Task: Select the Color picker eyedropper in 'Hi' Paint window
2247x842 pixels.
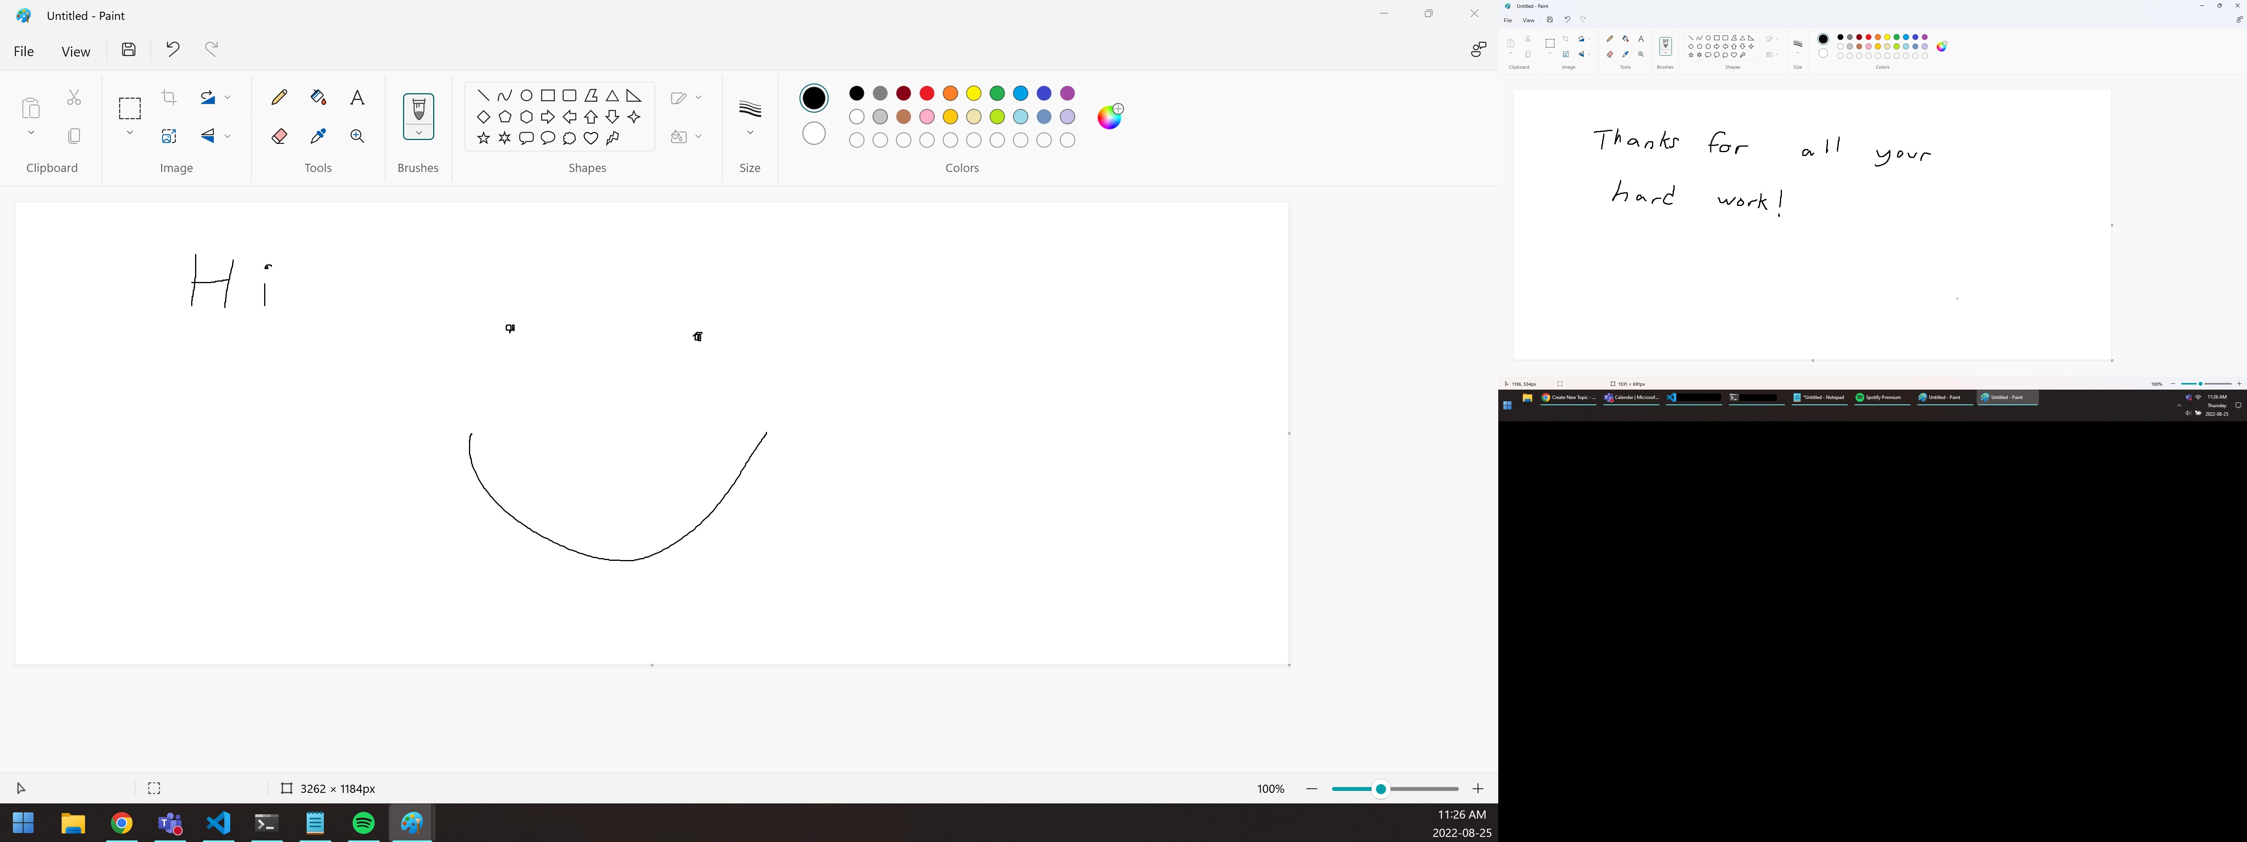Action: (x=318, y=136)
